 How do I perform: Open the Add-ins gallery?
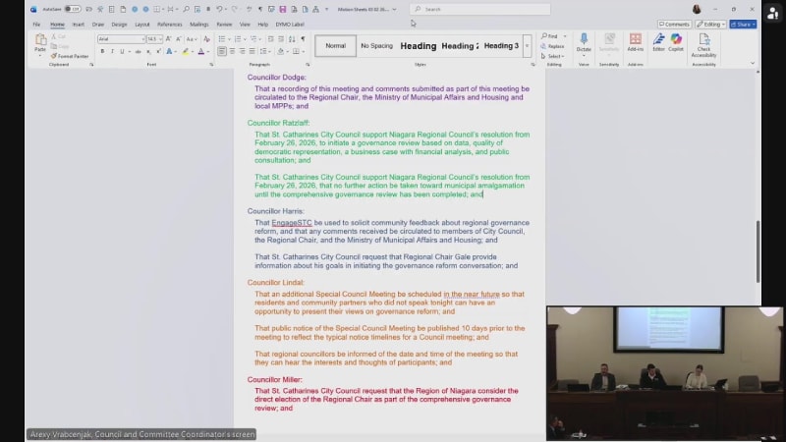tap(635, 42)
